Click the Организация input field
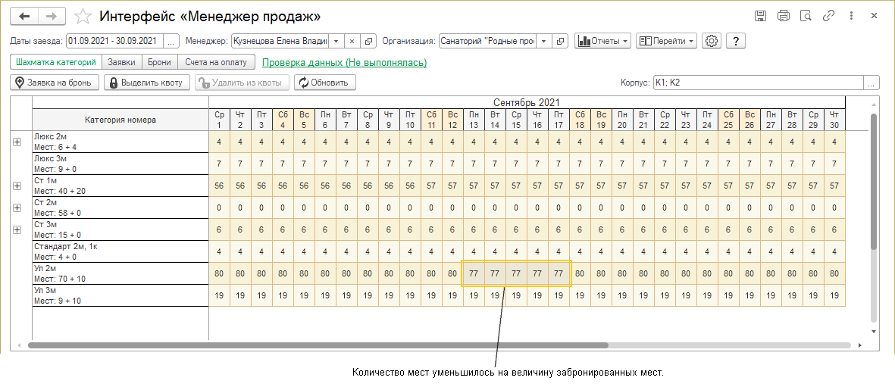895x387 pixels. 487,41
